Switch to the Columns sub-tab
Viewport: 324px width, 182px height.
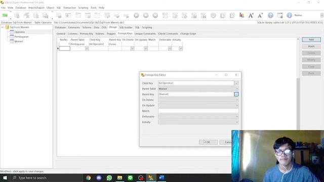coord(72,34)
